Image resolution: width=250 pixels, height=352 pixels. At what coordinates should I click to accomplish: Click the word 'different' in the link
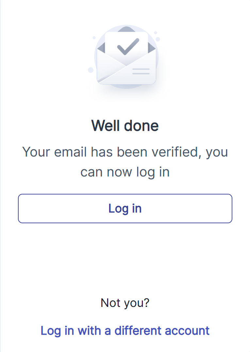click(138, 330)
